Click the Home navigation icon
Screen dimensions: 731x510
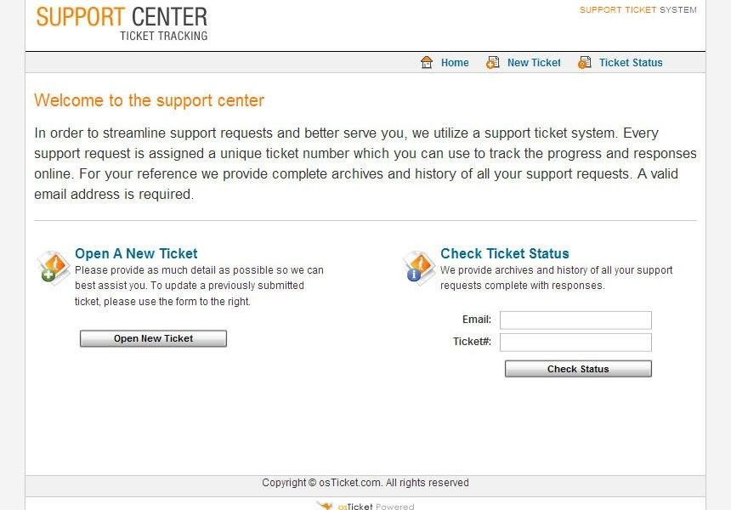point(426,62)
